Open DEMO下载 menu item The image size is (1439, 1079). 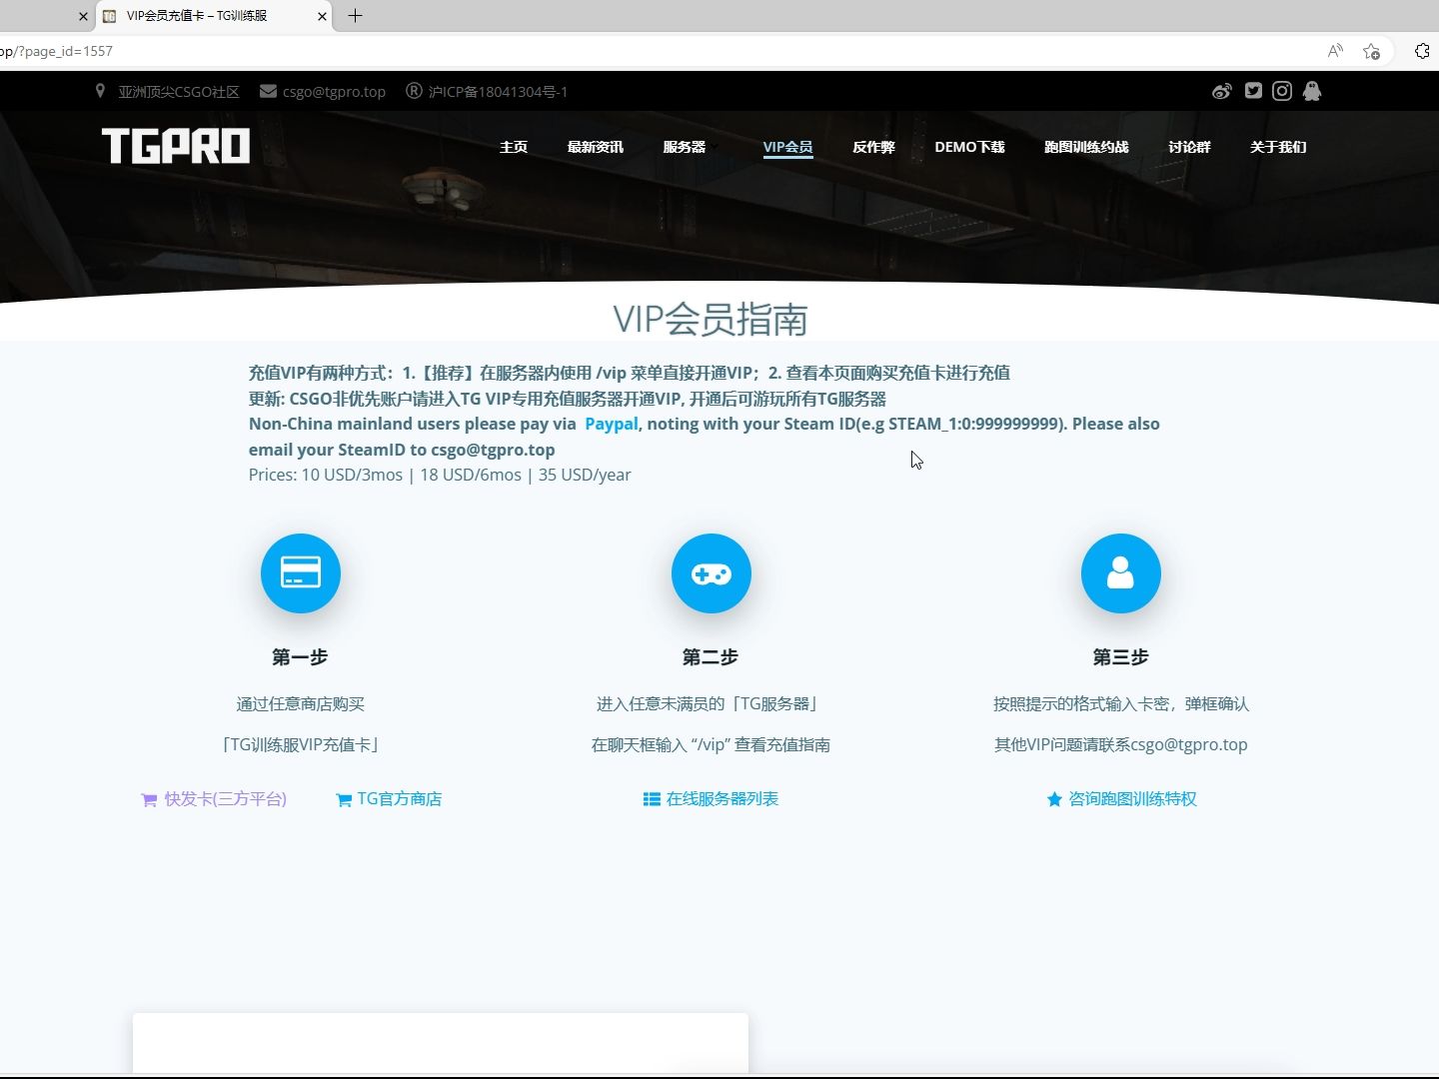[969, 147]
